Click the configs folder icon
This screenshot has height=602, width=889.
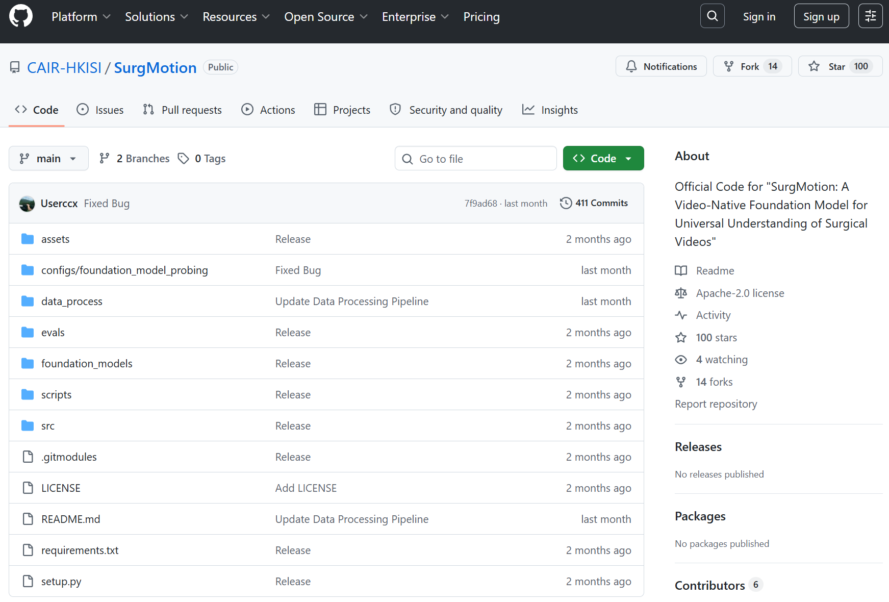pyautogui.click(x=28, y=270)
